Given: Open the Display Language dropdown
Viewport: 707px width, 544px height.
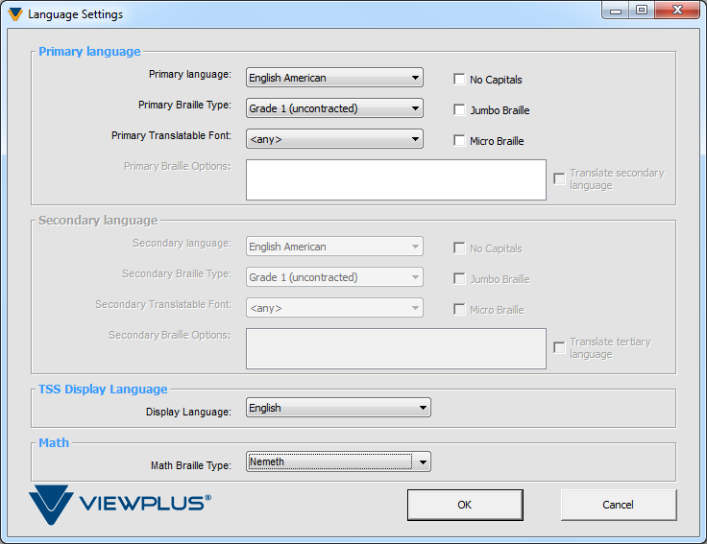Looking at the screenshot, I should click(x=338, y=408).
